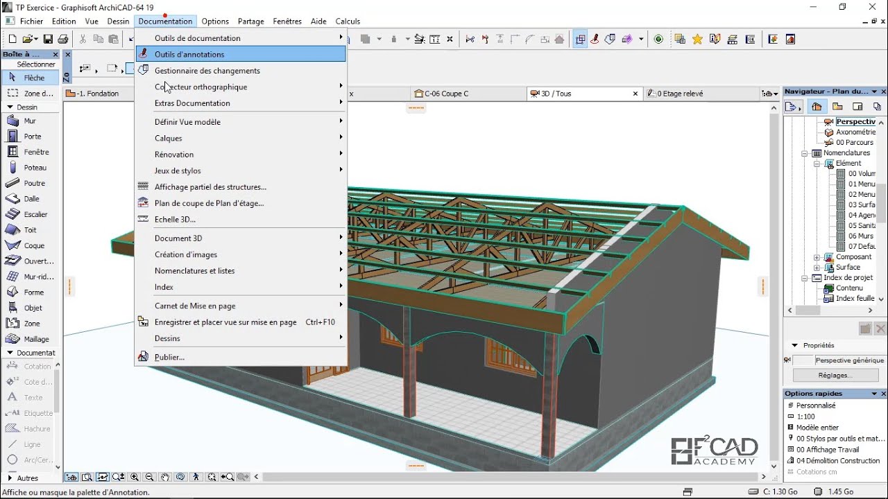888x499 pixels.
Task: Select the Dalle slab tool
Action: (29, 199)
